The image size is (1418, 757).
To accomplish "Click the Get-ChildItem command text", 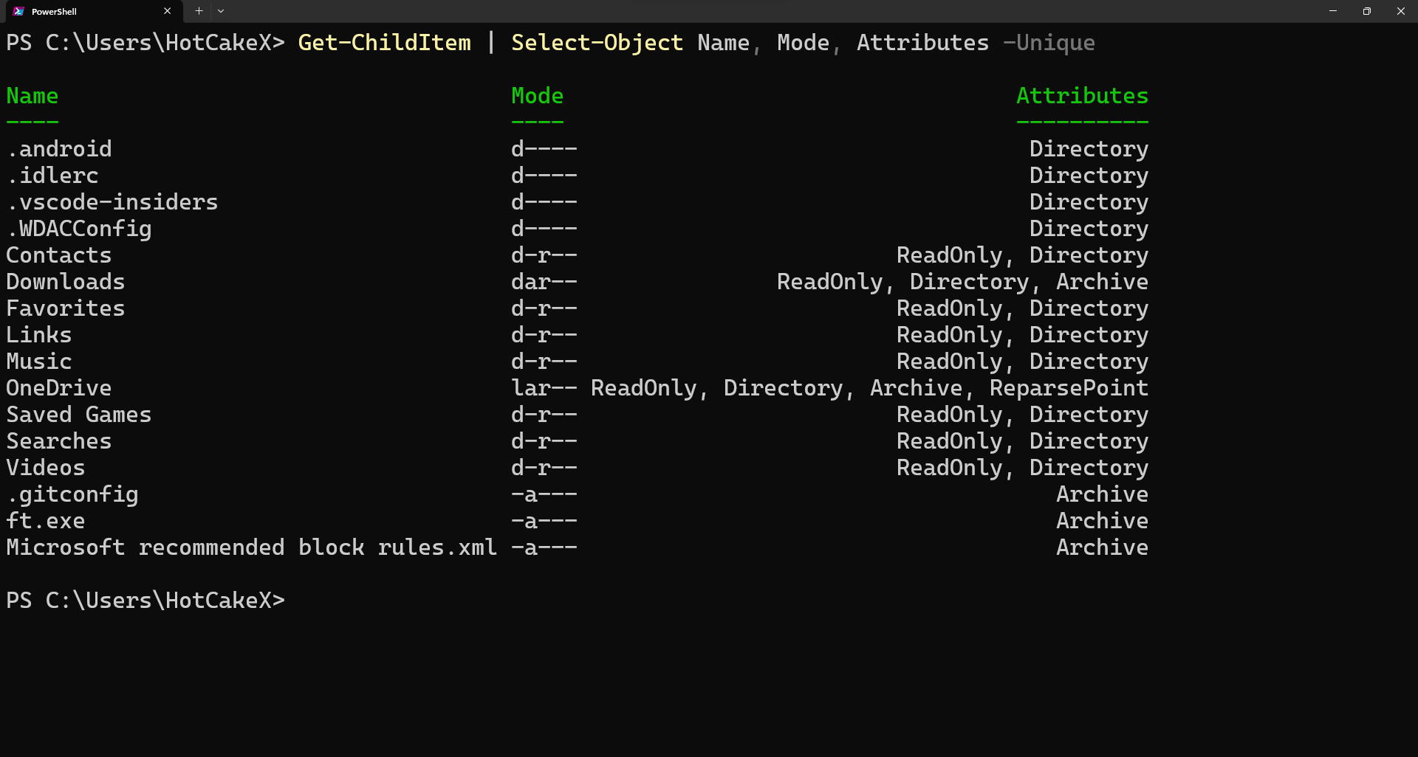I will tap(384, 42).
